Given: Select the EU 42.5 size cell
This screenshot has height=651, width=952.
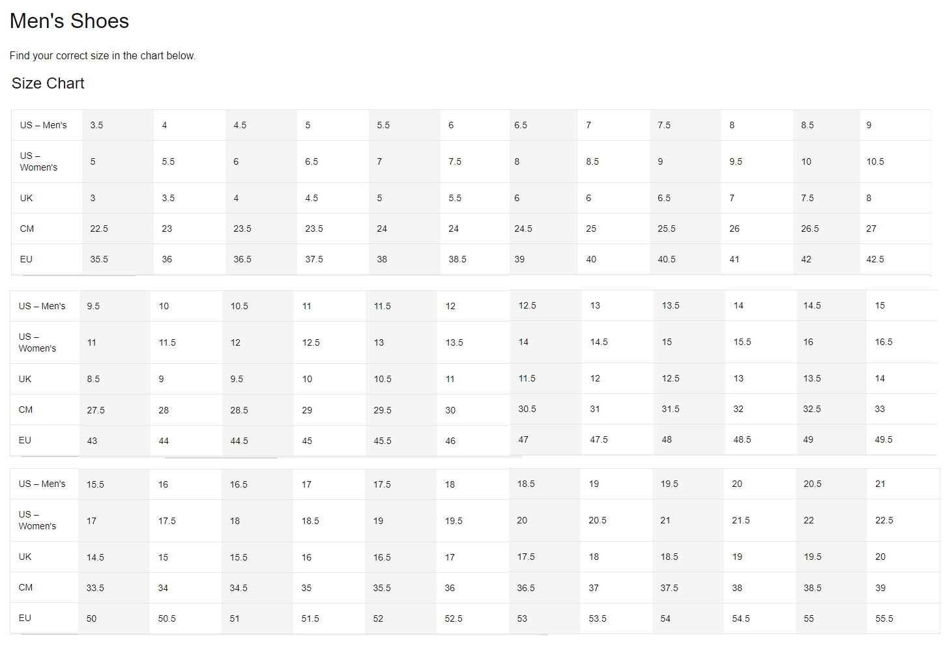Looking at the screenshot, I should click(x=875, y=259).
